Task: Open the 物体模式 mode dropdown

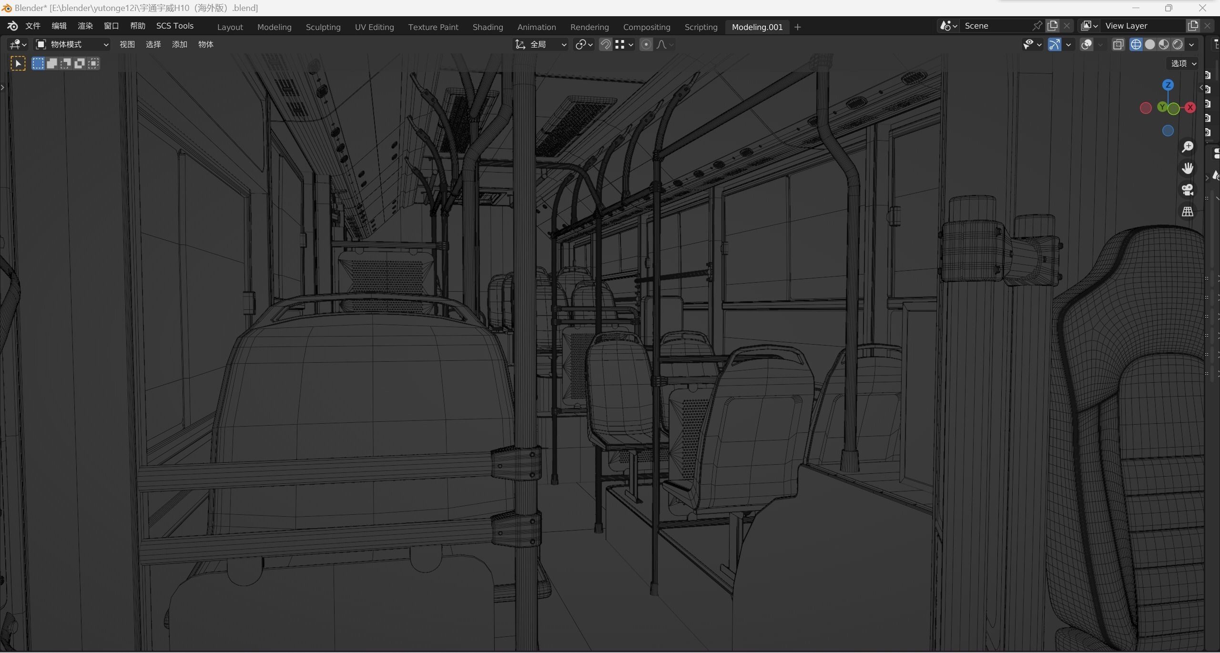Action: [x=72, y=44]
